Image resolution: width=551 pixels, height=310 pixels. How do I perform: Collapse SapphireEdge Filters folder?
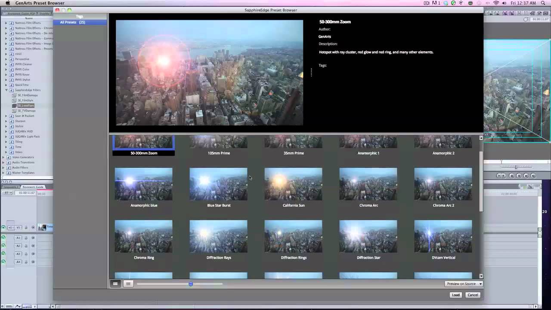click(x=6, y=90)
